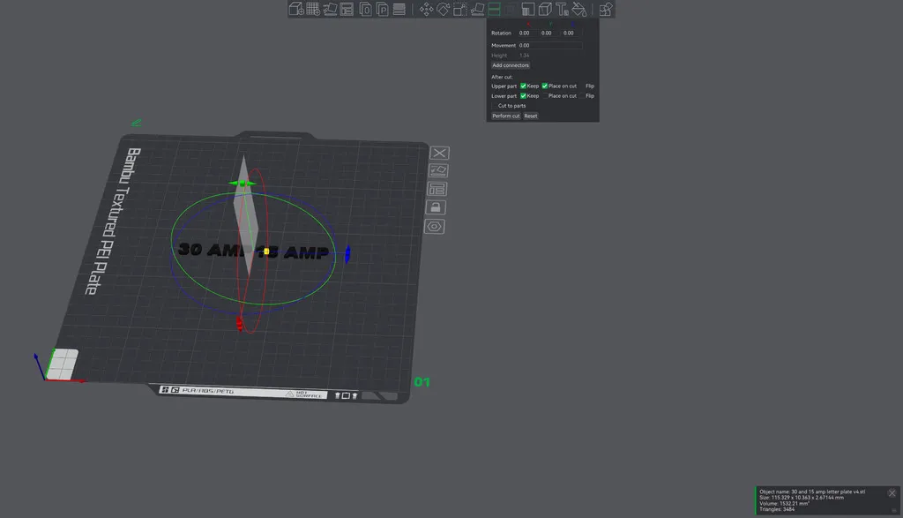Choose the Scale gizmo tool
903x518 pixels.
(x=459, y=10)
